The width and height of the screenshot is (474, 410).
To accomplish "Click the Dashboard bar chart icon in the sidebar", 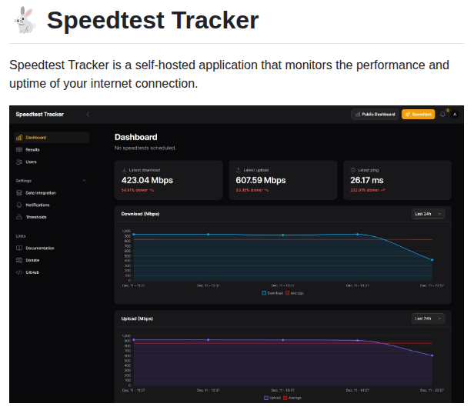I will (x=19, y=138).
